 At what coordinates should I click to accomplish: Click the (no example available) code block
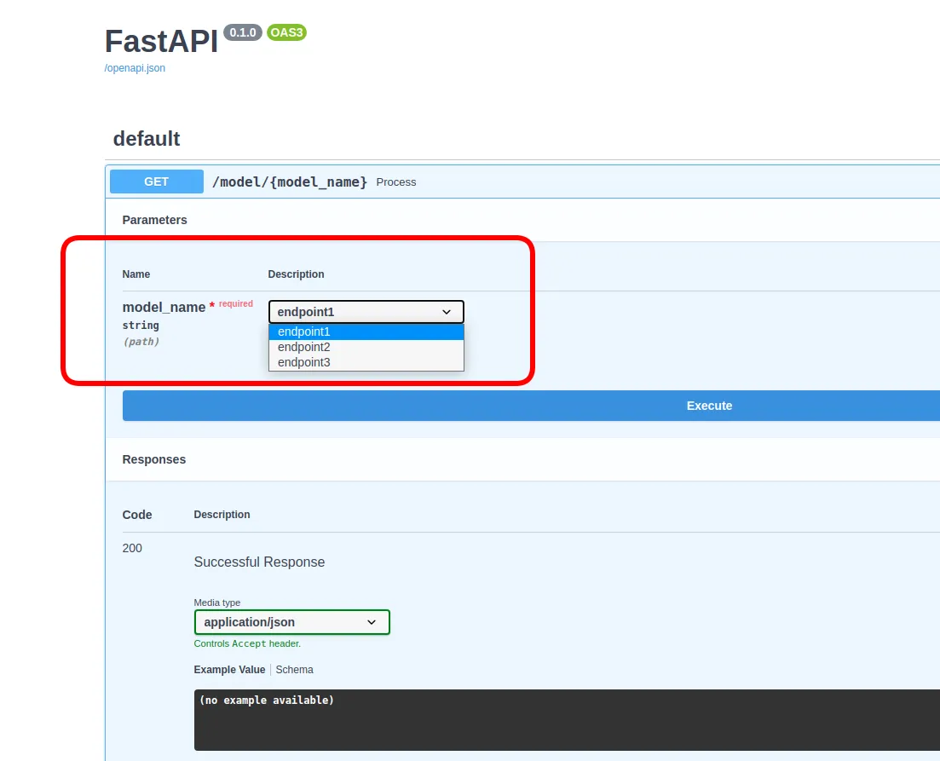(567, 719)
